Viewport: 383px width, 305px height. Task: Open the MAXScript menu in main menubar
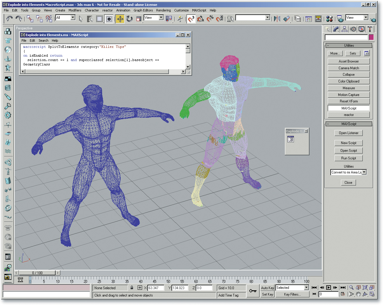[199, 10]
